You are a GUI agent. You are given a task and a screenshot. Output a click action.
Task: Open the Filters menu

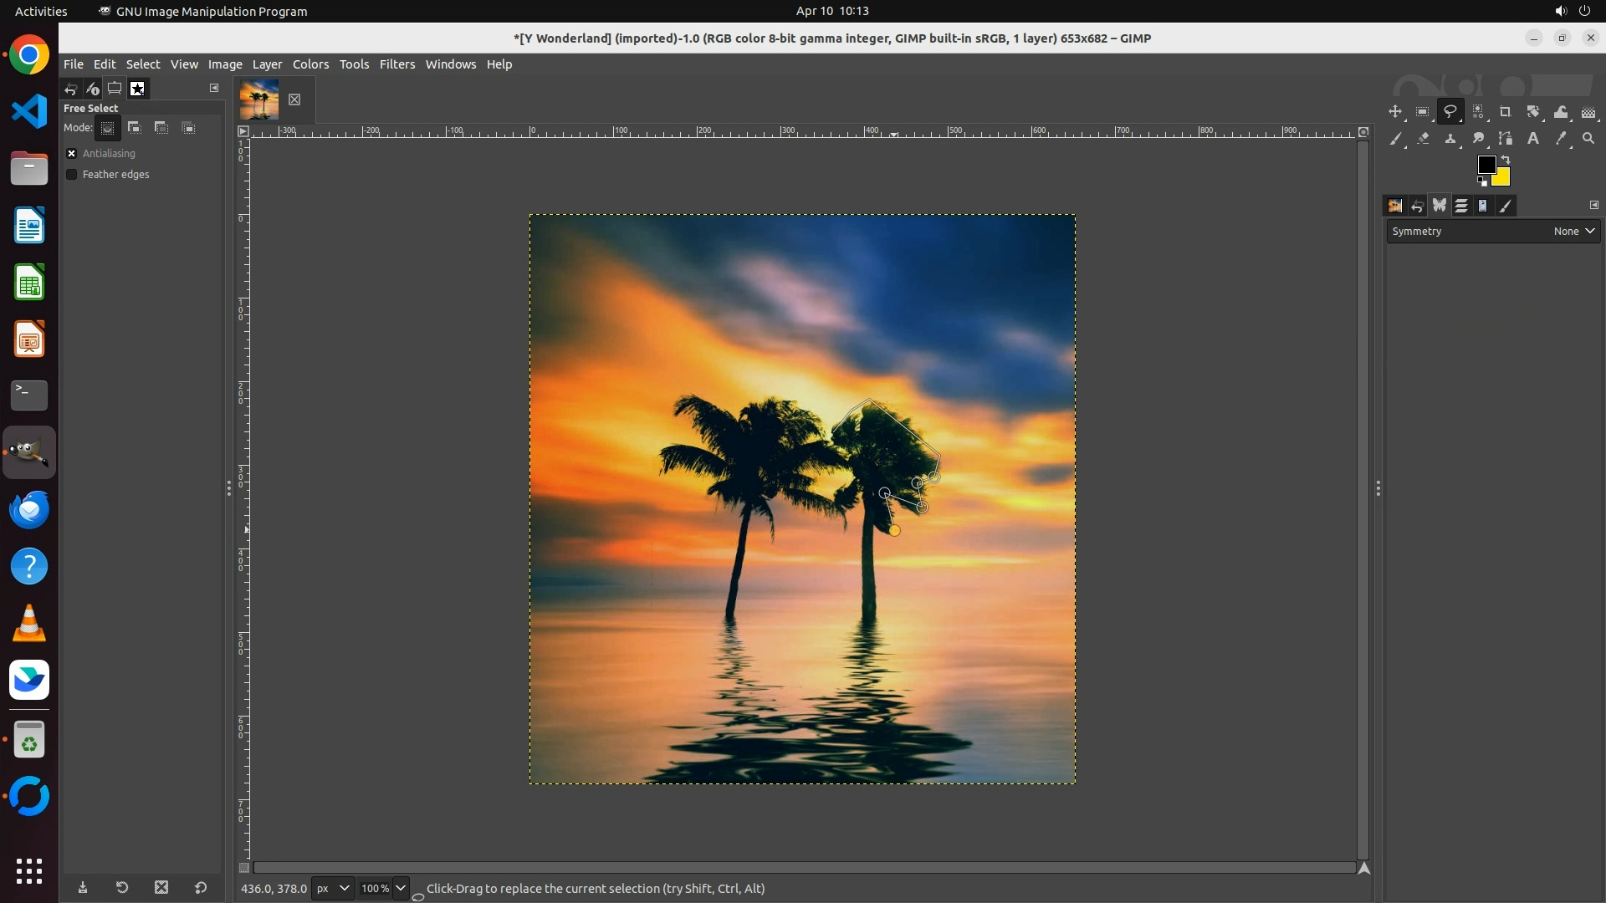(396, 64)
